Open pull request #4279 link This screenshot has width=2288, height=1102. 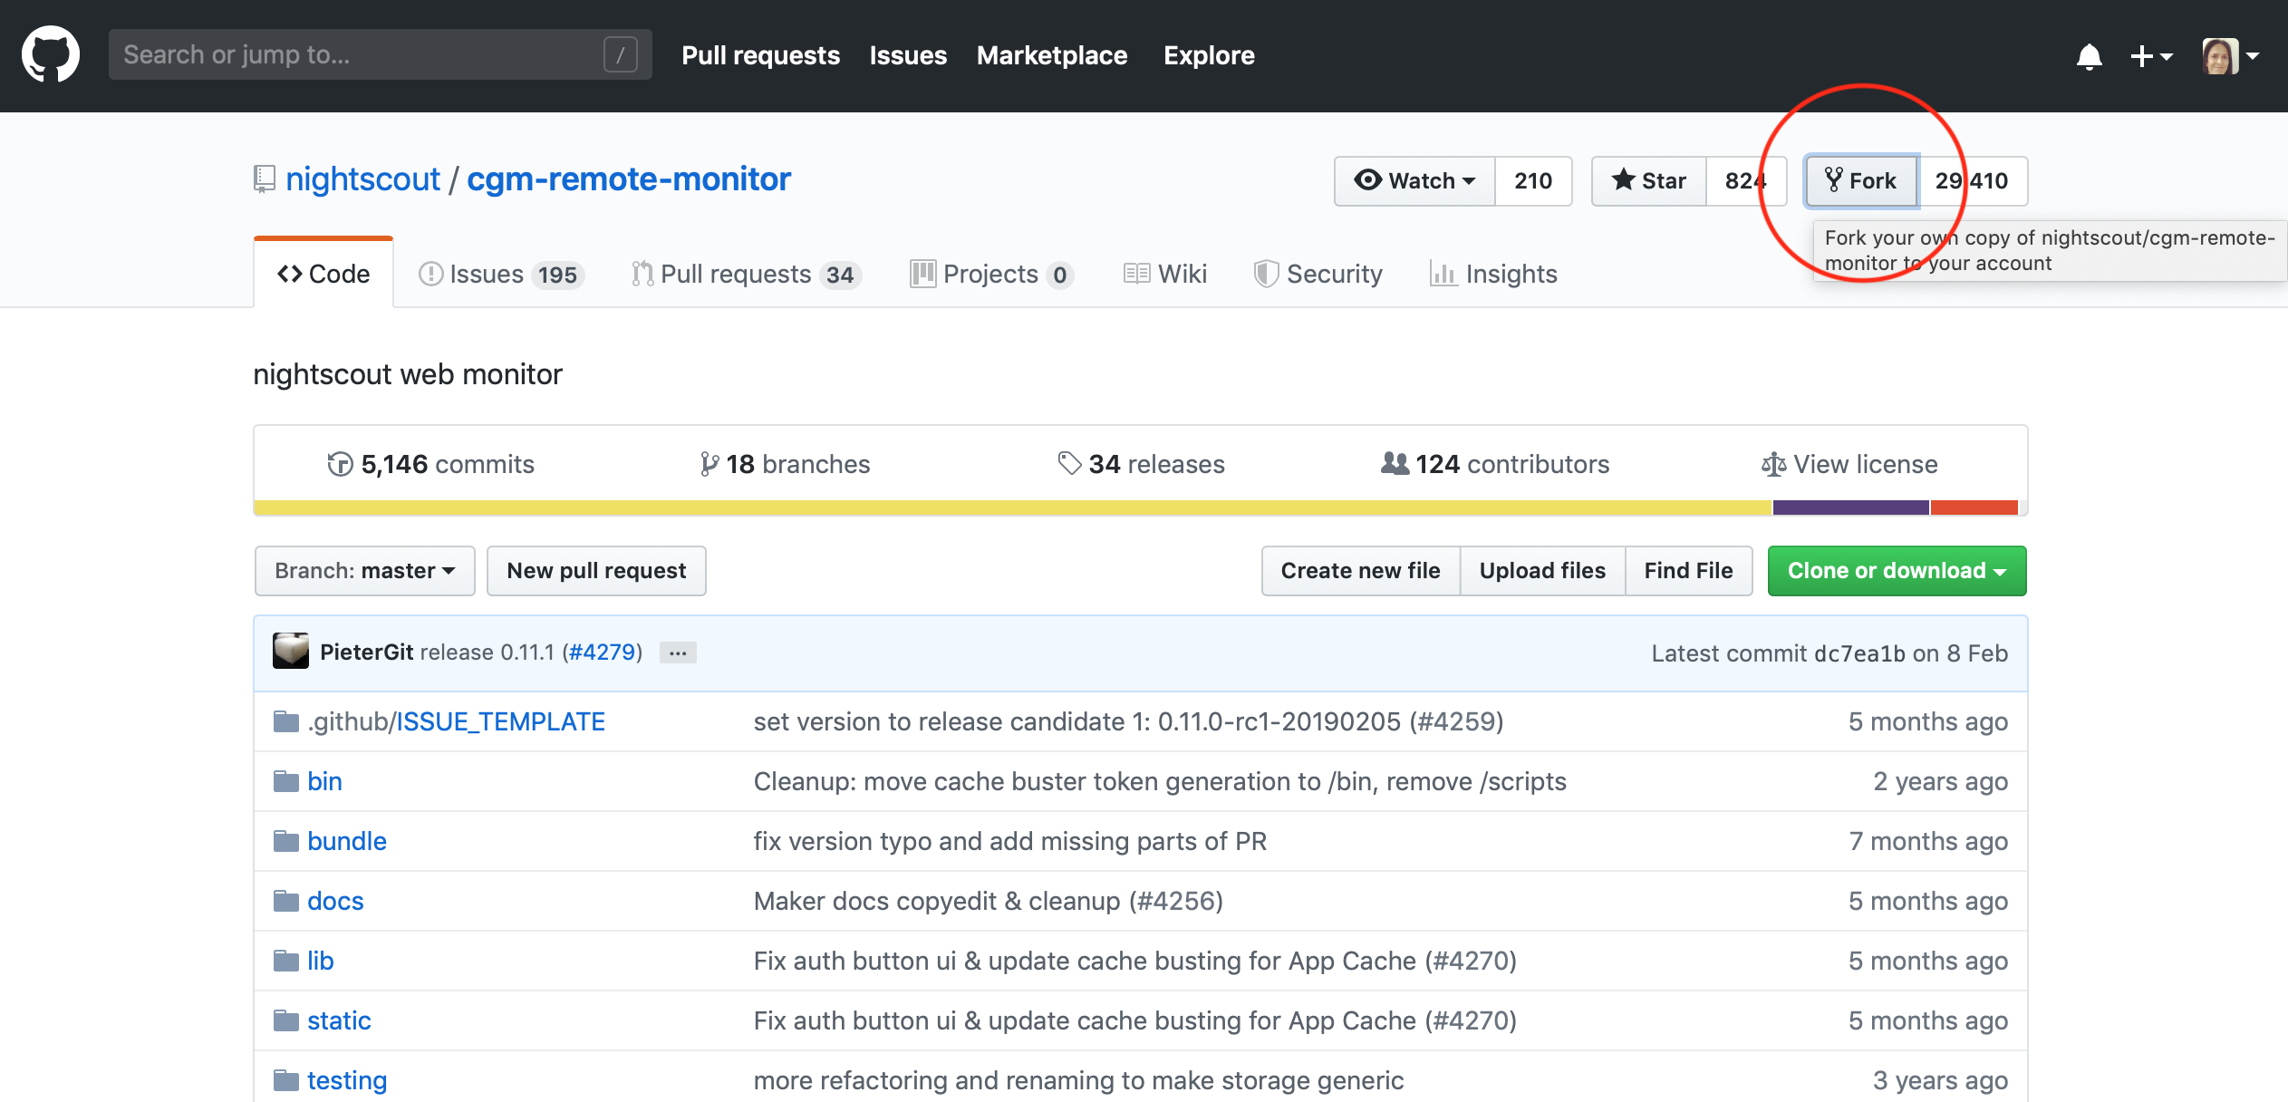pyautogui.click(x=602, y=652)
